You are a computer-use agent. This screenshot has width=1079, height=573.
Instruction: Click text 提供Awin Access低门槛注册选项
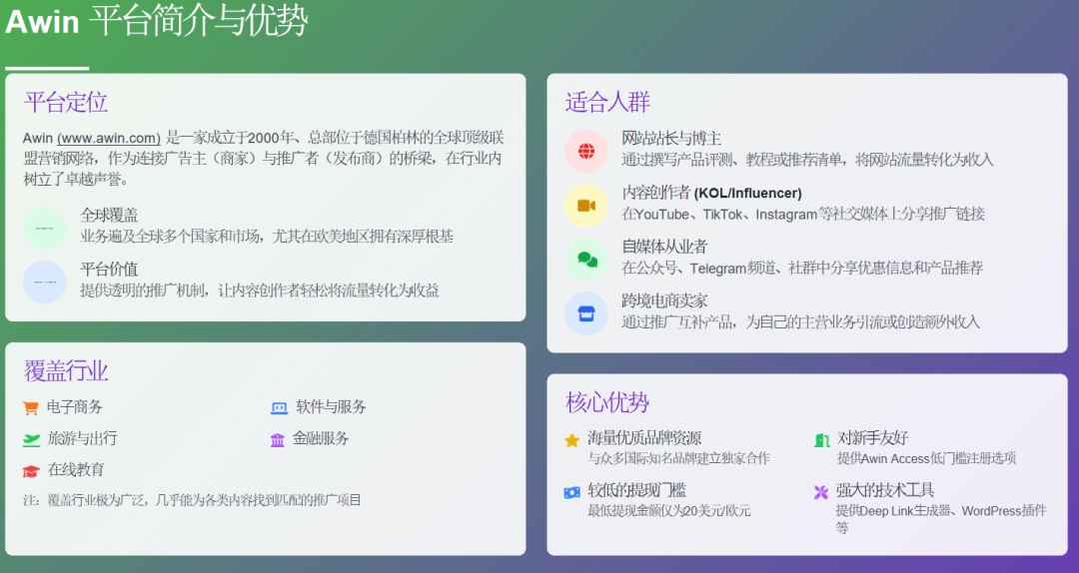tap(926, 458)
